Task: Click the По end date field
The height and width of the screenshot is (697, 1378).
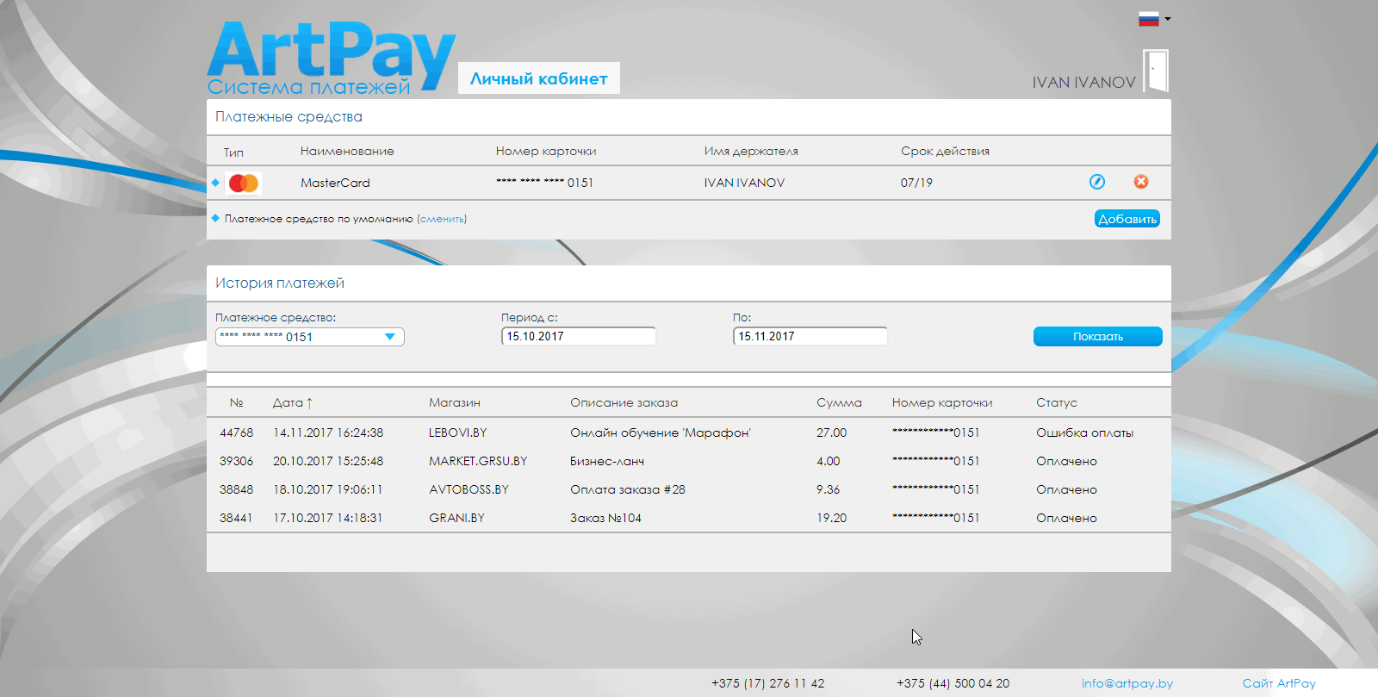Action: click(x=810, y=336)
